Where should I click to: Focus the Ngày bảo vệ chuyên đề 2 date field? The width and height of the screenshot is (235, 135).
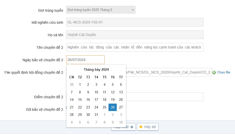(85, 60)
